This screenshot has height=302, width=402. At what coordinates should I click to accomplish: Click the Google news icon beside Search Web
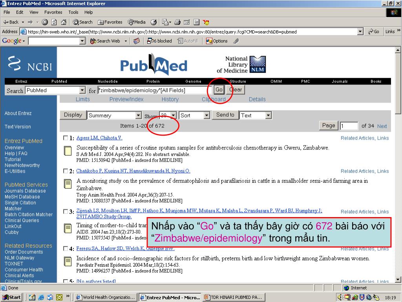coord(137,41)
